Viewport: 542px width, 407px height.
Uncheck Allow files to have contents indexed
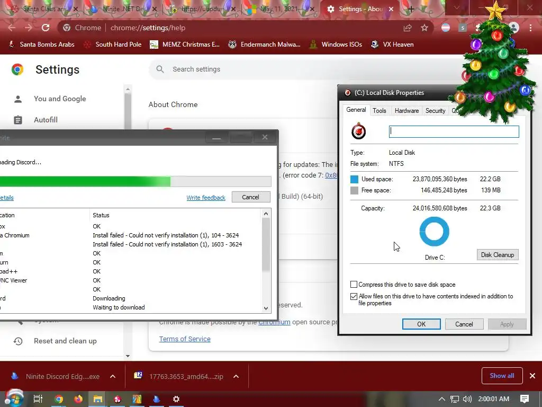pos(354,296)
